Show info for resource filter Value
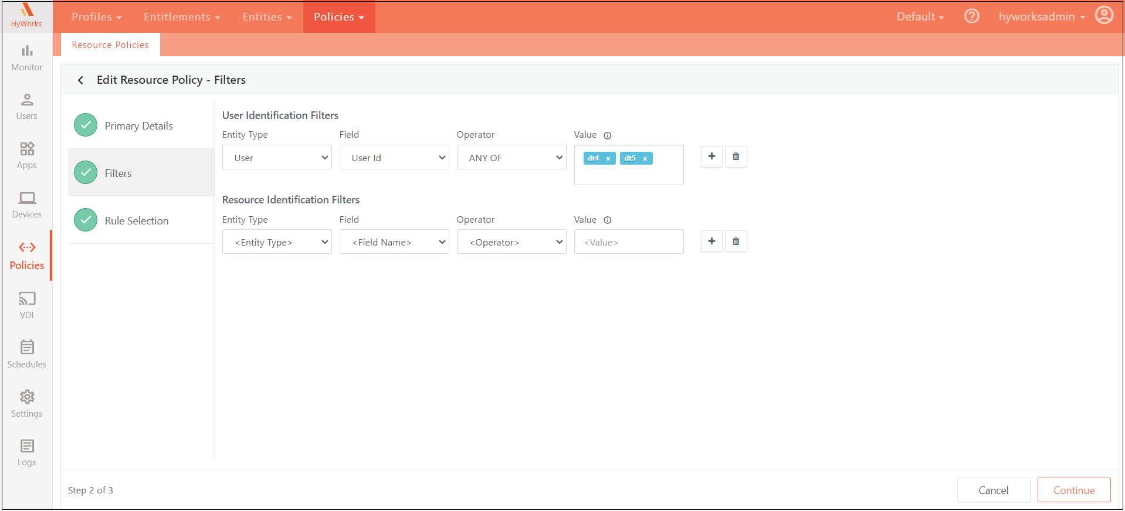This screenshot has height=511, width=1125. click(608, 220)
